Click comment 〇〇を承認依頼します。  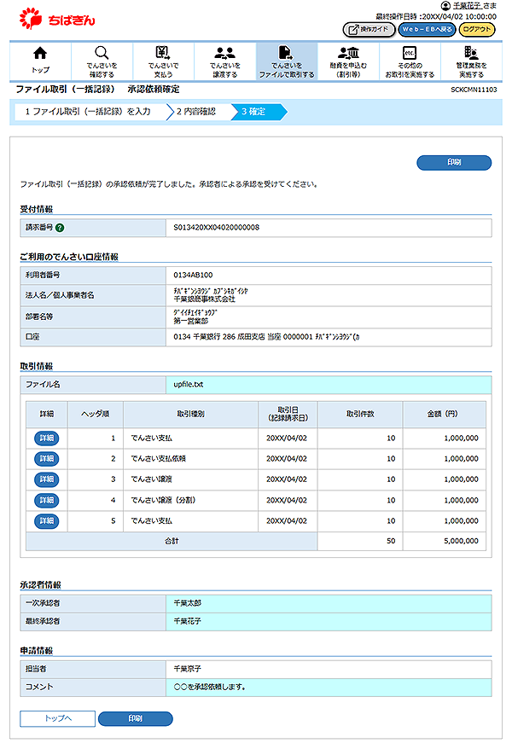pyautogui.click(x=210, y=687)
